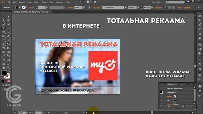Open the font size dropdown arrow
This screenshot has width=203, height=114.
click(152, 8)
